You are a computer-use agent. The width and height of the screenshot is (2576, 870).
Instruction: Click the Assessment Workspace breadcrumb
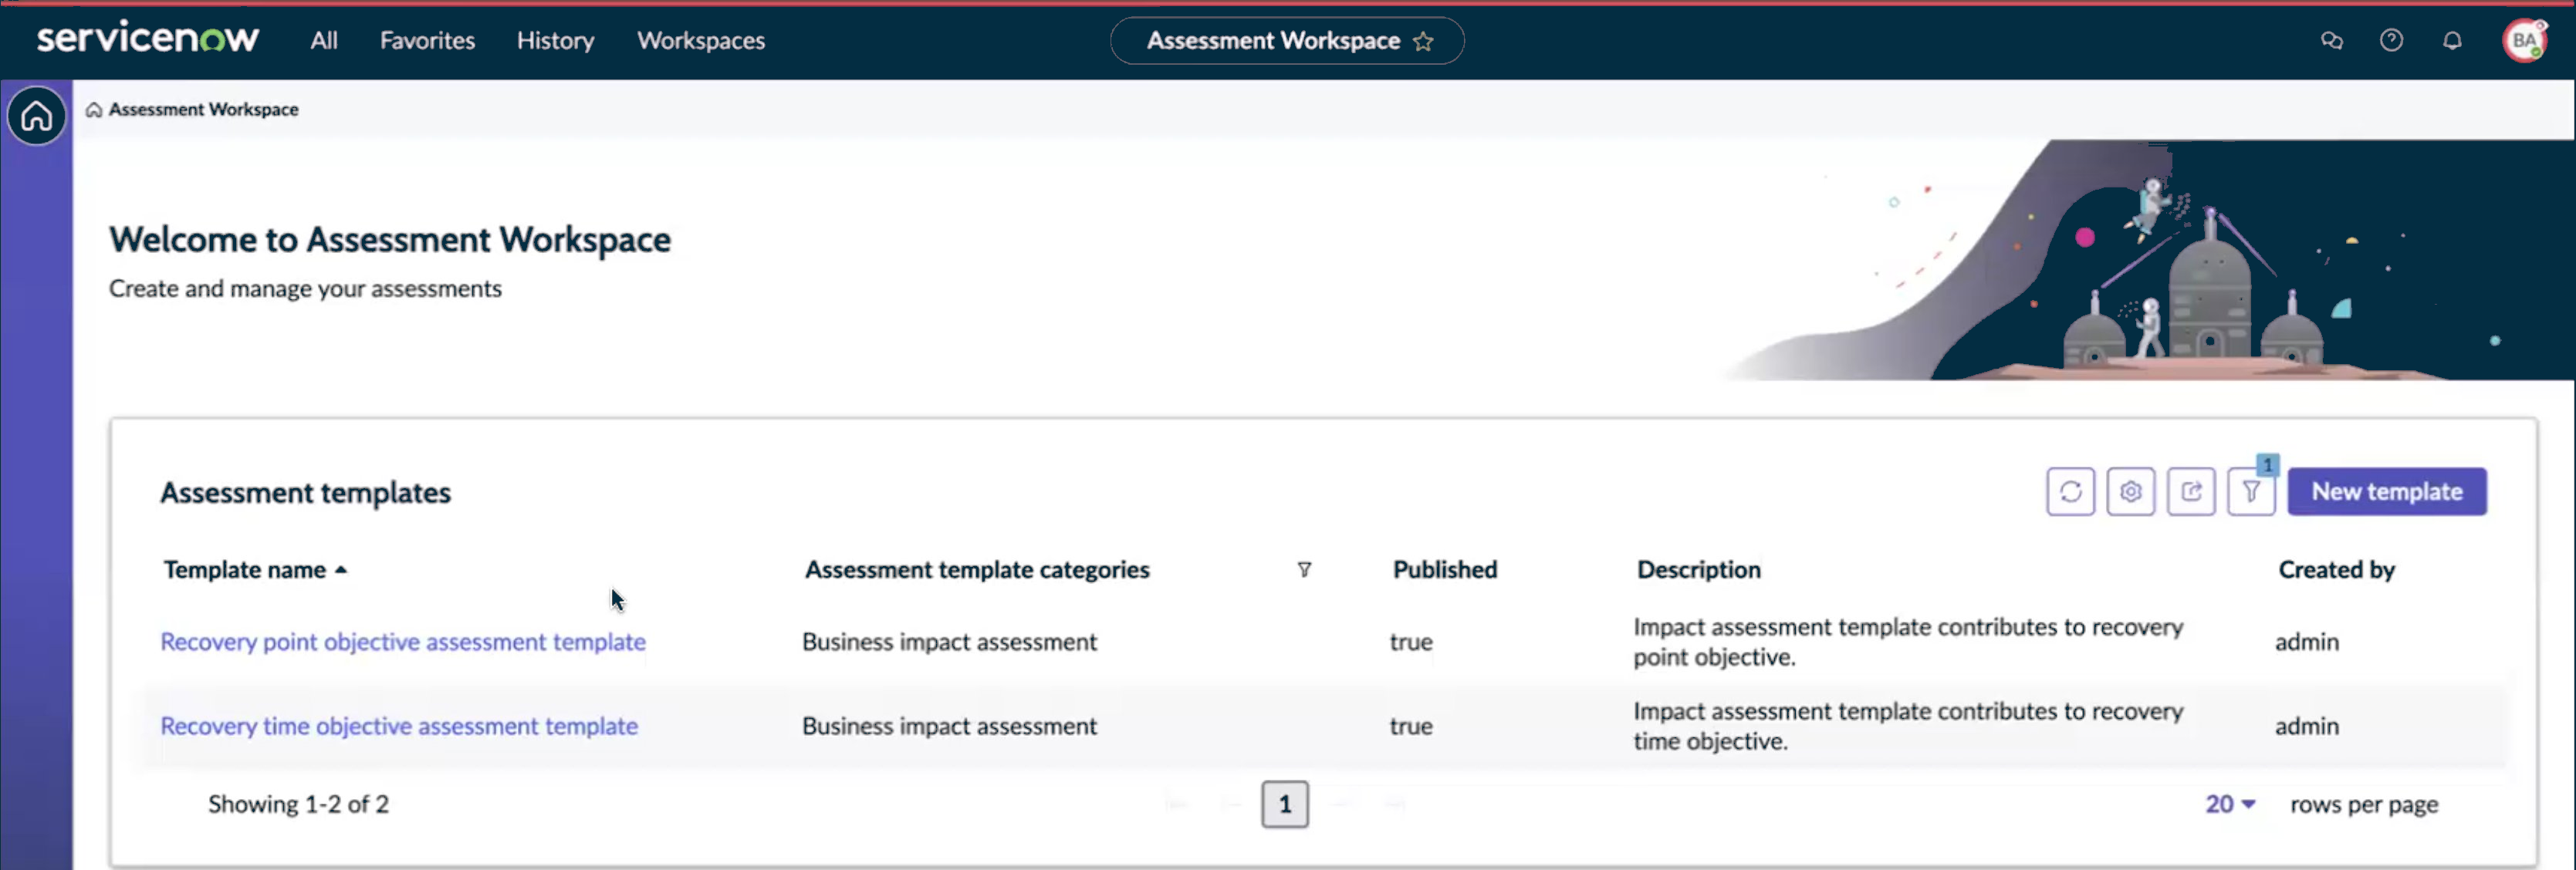[203, 110]
